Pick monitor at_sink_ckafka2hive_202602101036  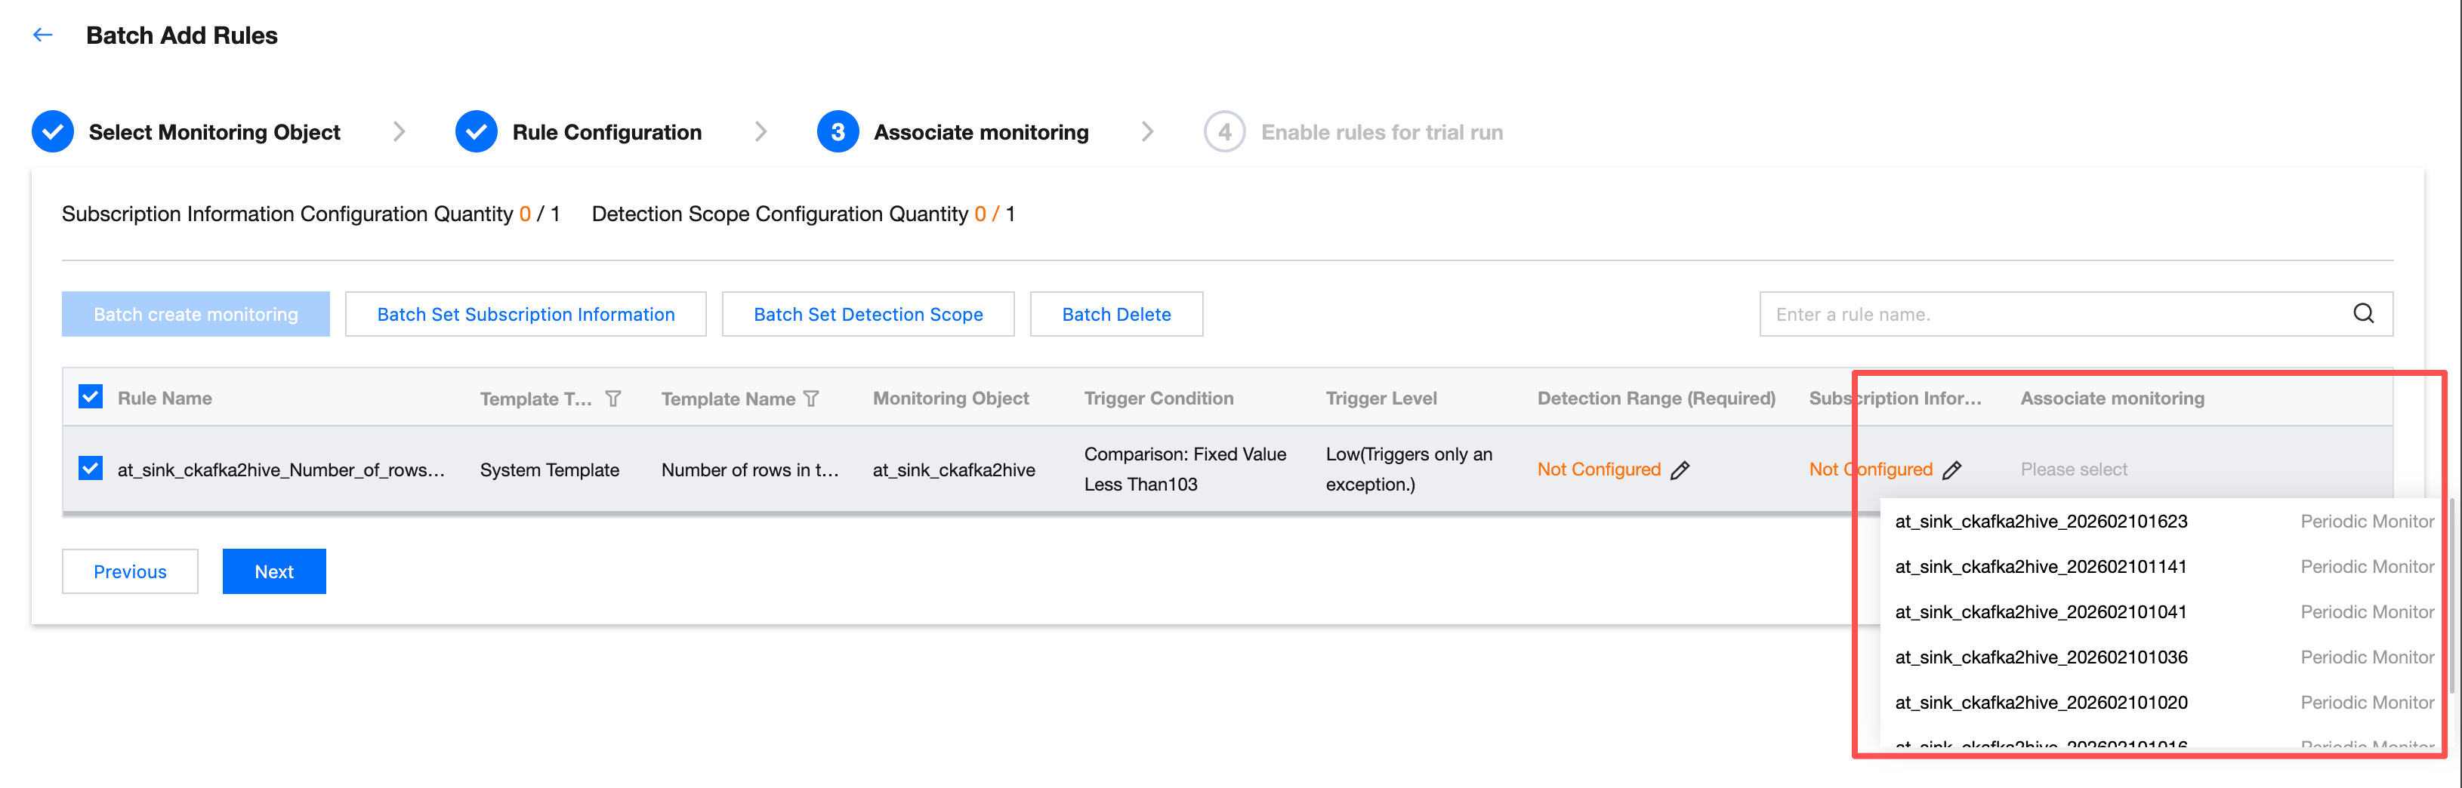pos(2041,657)
